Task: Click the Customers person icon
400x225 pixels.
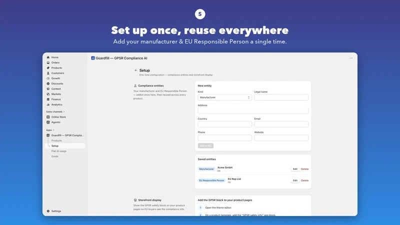Action: tap(48, 73)
